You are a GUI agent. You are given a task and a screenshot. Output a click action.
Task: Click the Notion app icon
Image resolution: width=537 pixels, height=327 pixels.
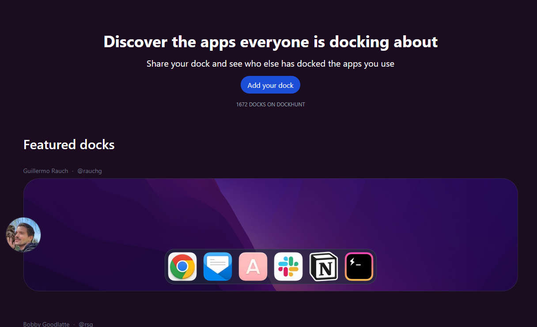pos(324,267)
